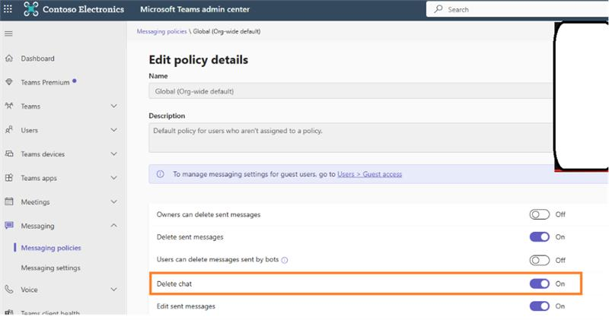Open the Teams devices menu item

pyautogui.click(x=43, y=154)
